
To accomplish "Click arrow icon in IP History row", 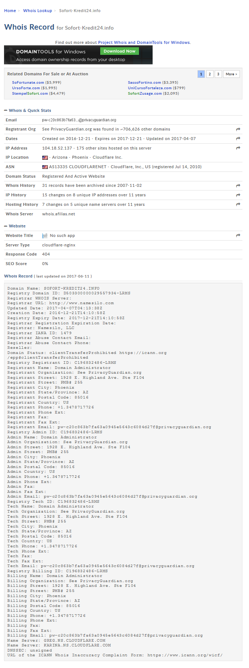I will pyautogui.click(x=238, y=195).
